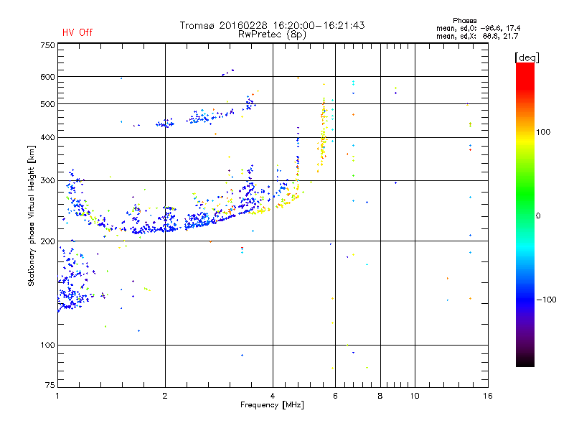This screenshot has width=574, height=431.
Task: Click the [deg] colorbar unit label
Action: [x=527, y=57]
